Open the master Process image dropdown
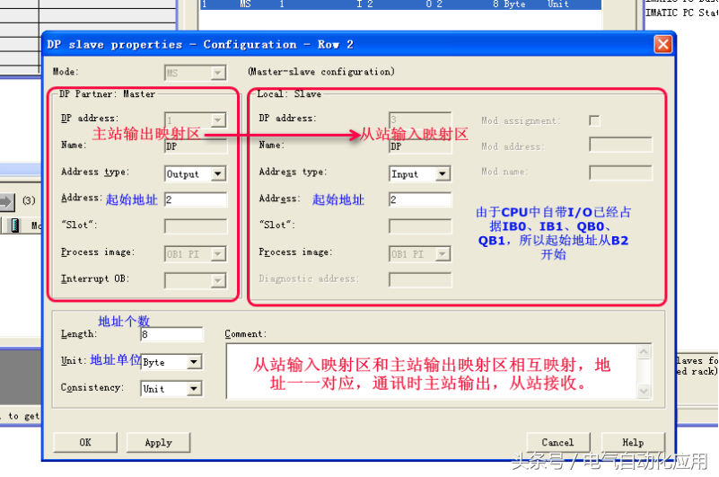 pos(218,254)
